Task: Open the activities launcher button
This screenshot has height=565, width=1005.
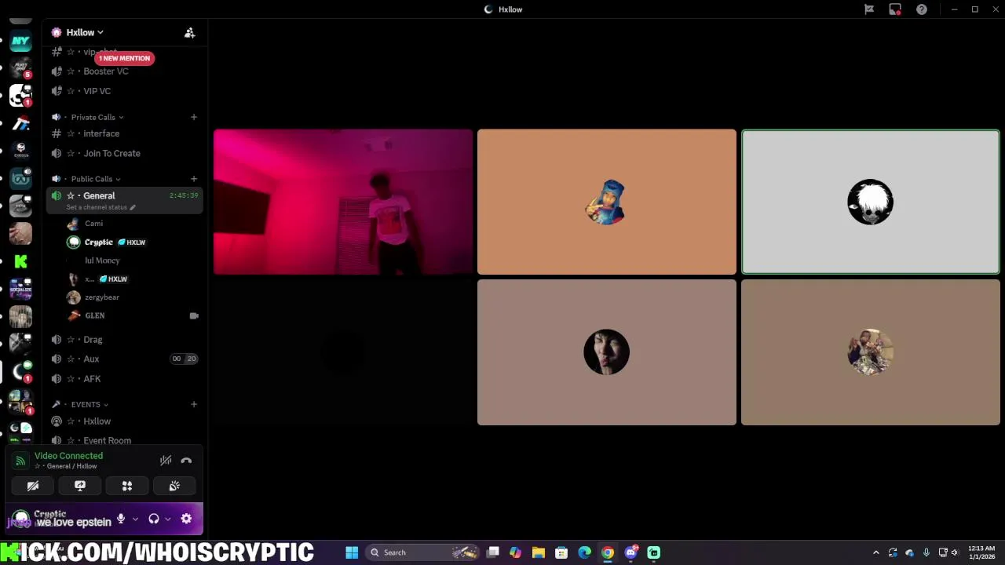Action: coord(127,486)
